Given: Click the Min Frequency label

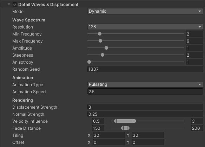Looking at the screenshot, I should pos(27,34).
